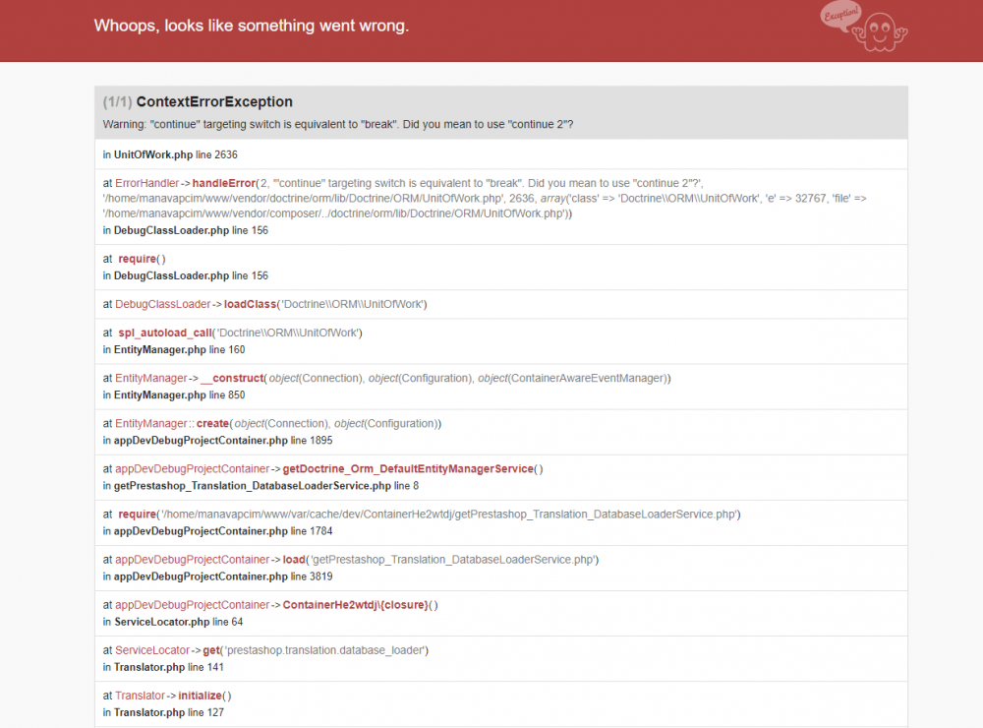This screenshot has width=983, height=728.
Task: Click the ErrorHandler class name
Action: (x=146, y=183)
